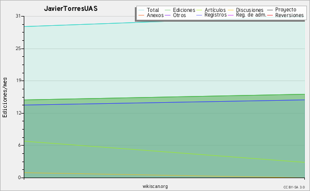Click the wikiscan.org label below chart
This screenshot has height=191, width=310.
coord(155,186)
